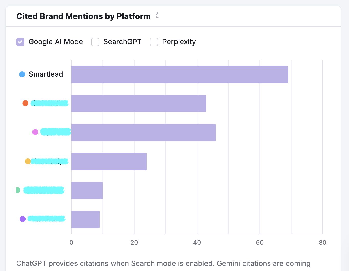Click the yellow brand legend dot
The height and width of the screenshot is (271, 349).
28,161
